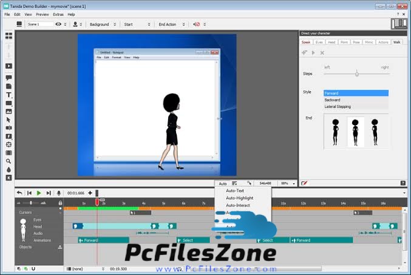Expand the End Action dropdown
Viewport: 411px width, 275px height.
[x=171, y=24]
